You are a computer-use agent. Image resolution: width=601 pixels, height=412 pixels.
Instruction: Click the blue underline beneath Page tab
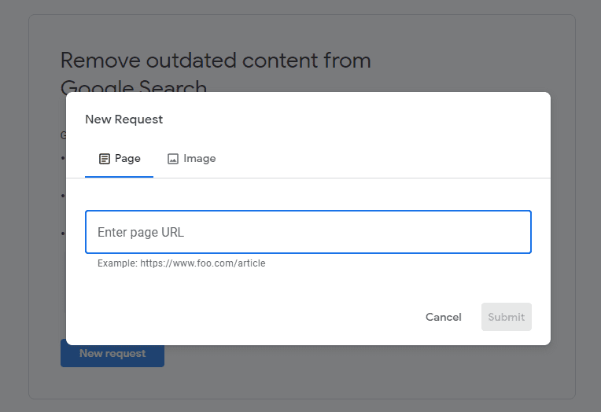tap(120, 177)
